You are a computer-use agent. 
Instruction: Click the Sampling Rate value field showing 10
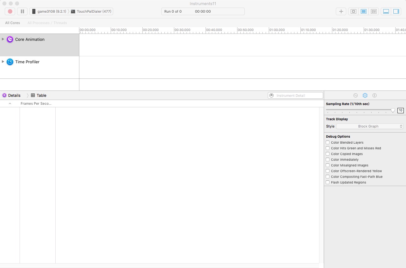click(401, 110)
